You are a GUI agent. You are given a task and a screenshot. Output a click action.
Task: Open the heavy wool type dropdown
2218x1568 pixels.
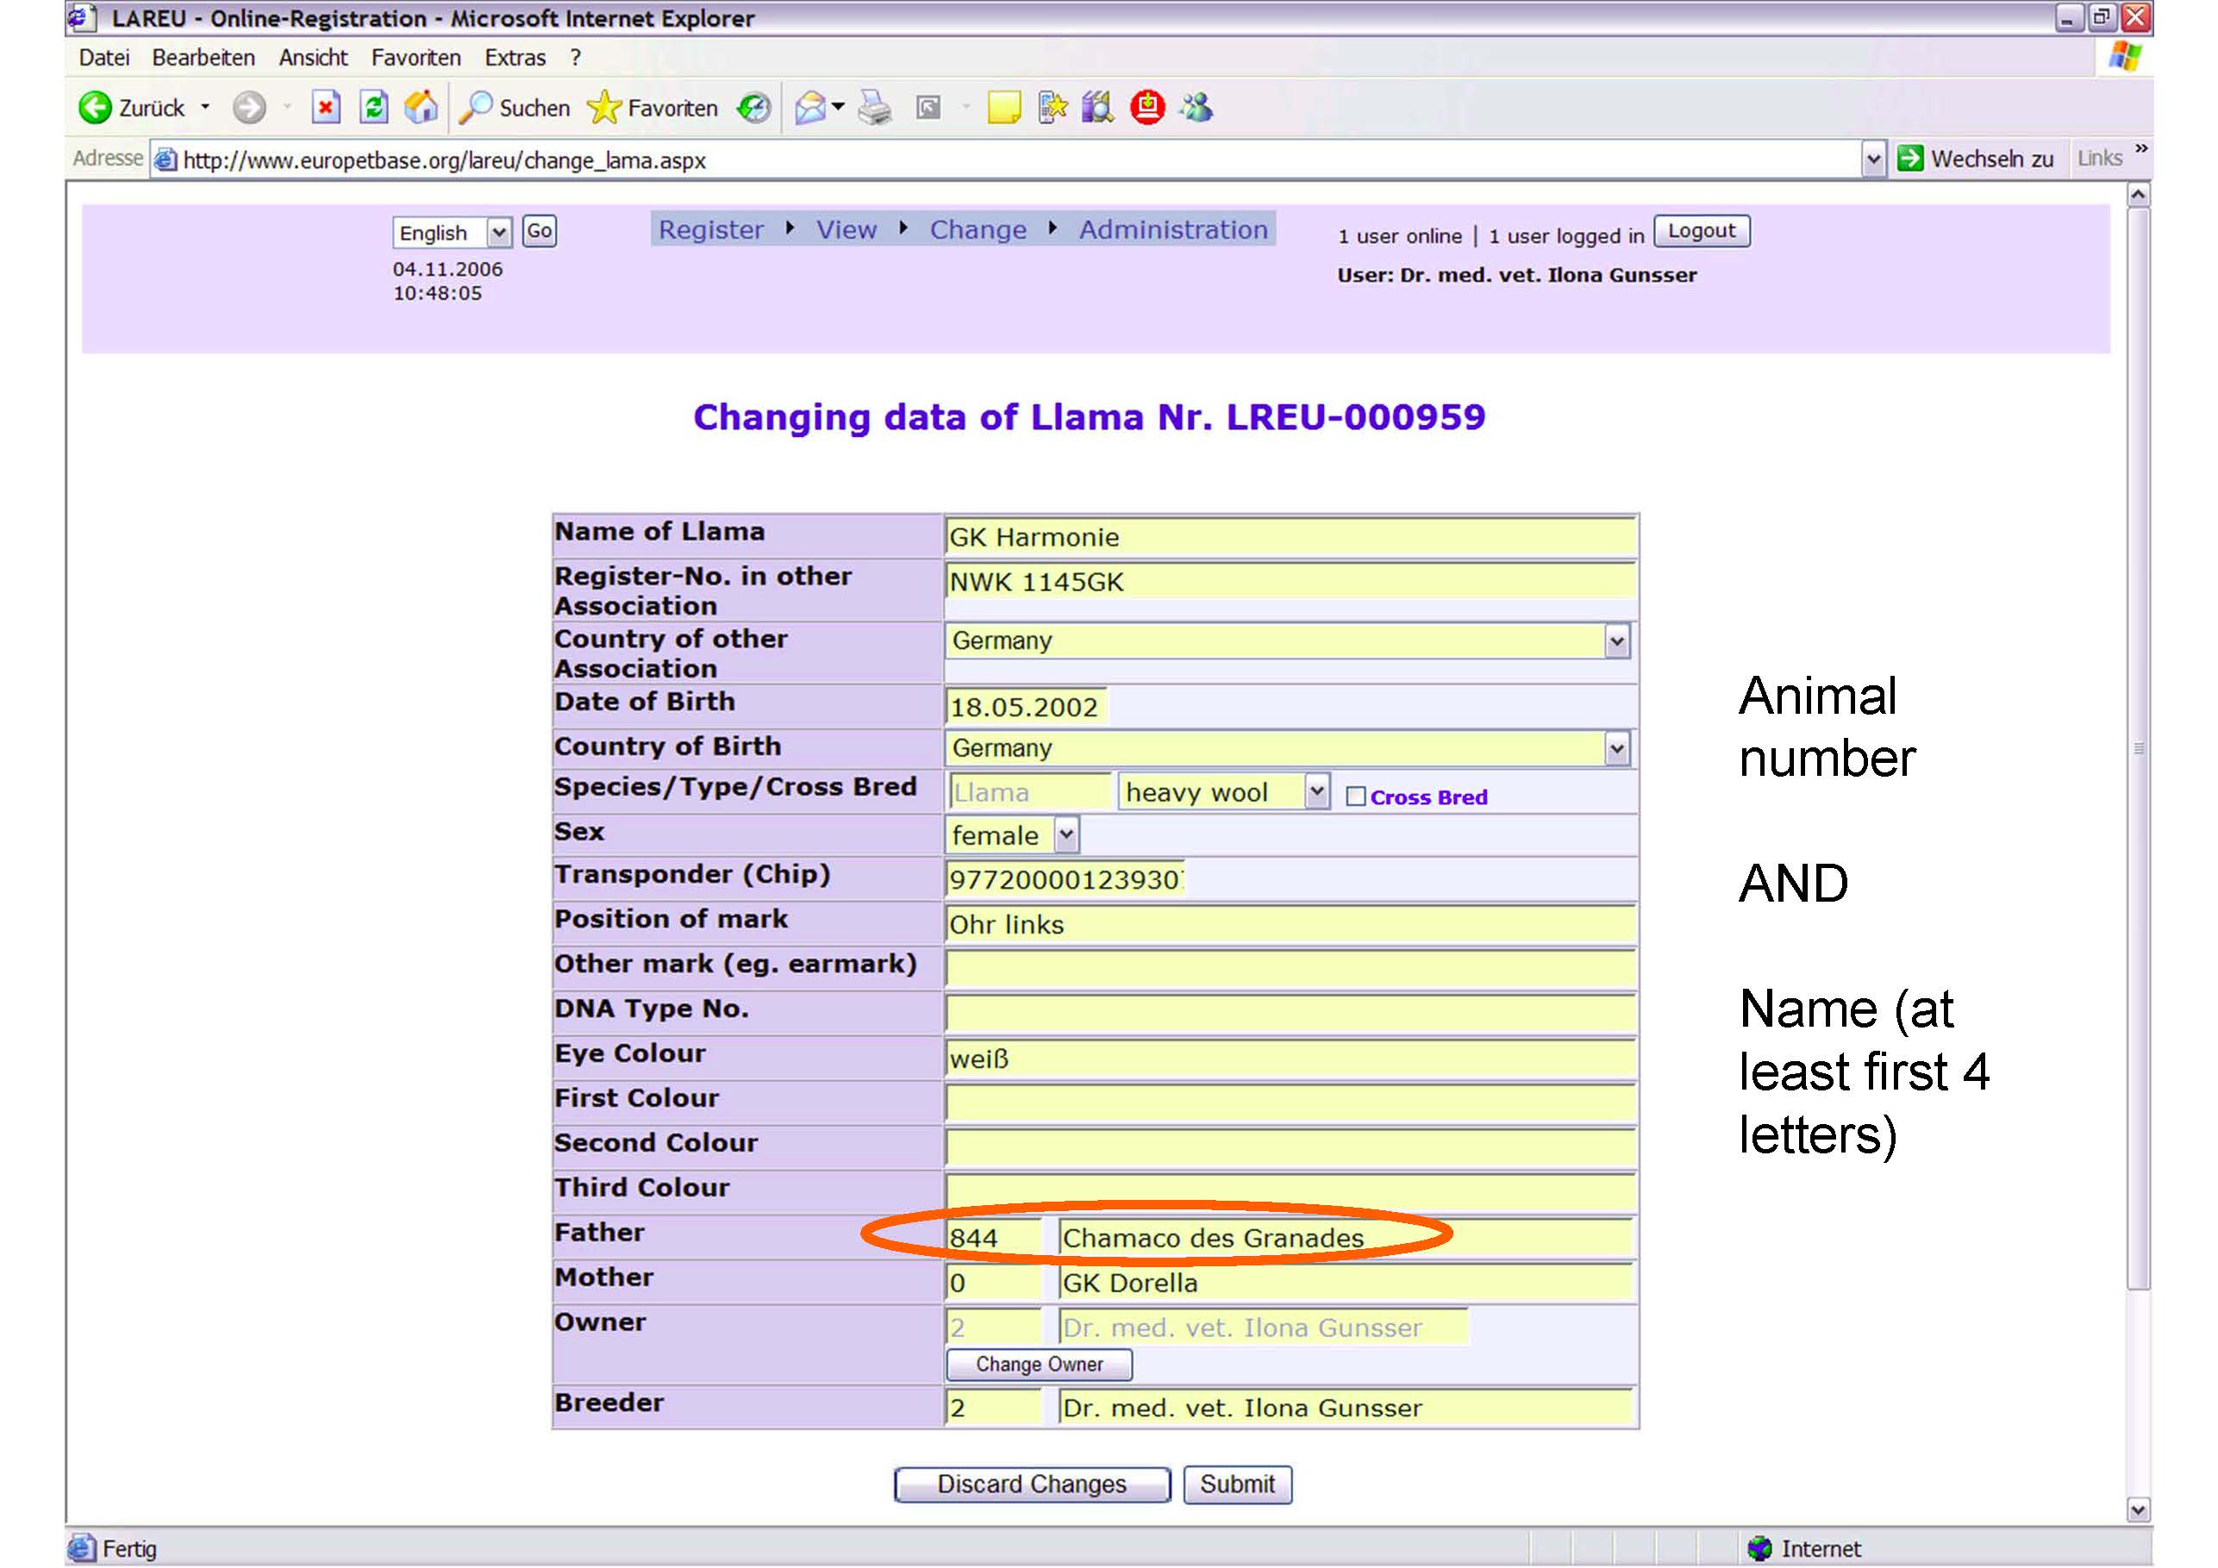(x=1316, y=792)
